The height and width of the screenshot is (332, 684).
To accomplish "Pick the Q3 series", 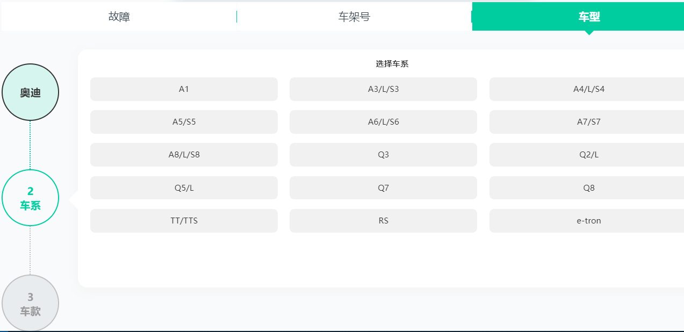I will coord(383,155).
